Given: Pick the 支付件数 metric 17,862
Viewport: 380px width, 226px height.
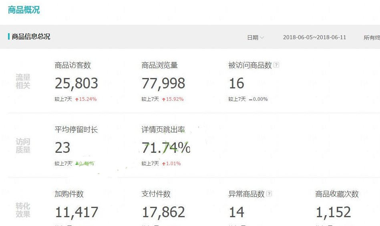Looking at the screenshot, I should coord(163,212).
